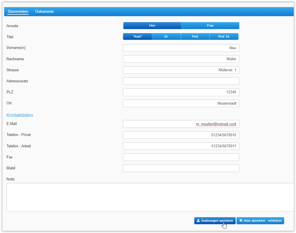Click the save icon on Änderungen speichern
Screen dimensions: 296x233
198,221
